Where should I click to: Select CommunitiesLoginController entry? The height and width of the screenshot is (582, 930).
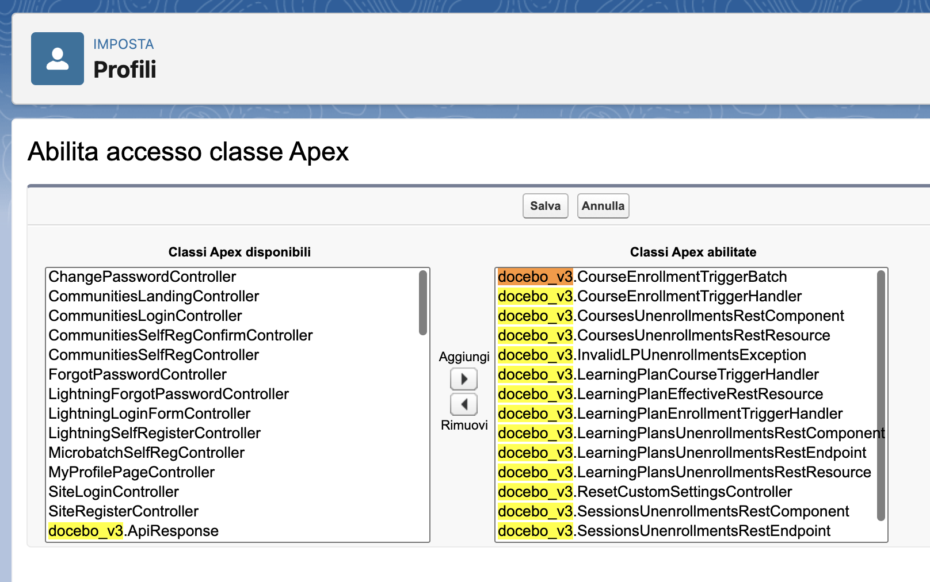[145, 316]
